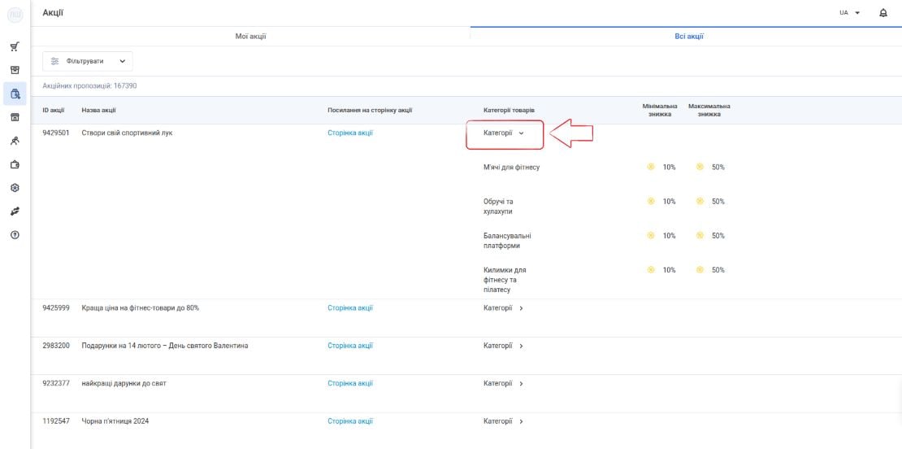Open the help question mark icon
The width and height of the screenshot is (902, 449).
15,235
